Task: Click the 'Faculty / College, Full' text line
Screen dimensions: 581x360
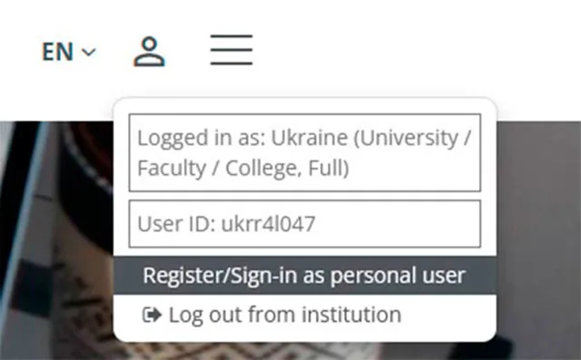Action: 243,169
